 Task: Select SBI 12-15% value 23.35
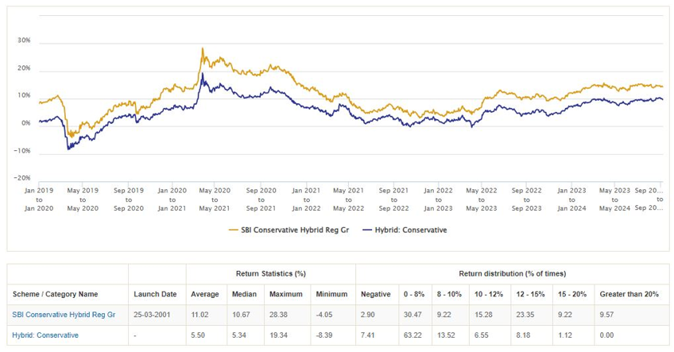click(525, 315)
